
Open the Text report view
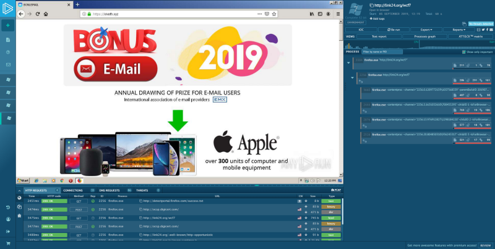click(x=379, y=36)
